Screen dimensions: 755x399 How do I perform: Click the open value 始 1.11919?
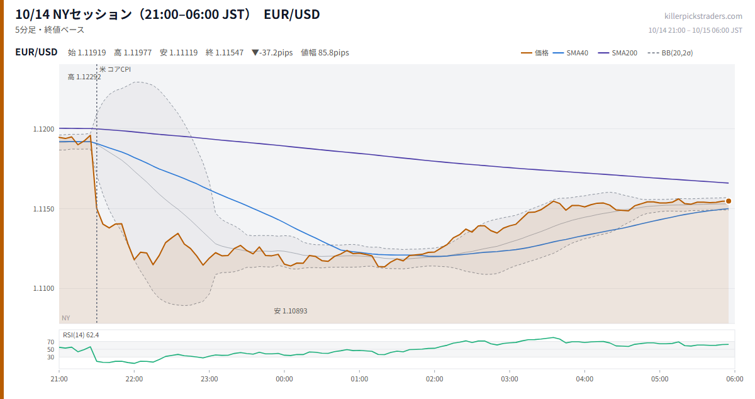click(87, 53)
